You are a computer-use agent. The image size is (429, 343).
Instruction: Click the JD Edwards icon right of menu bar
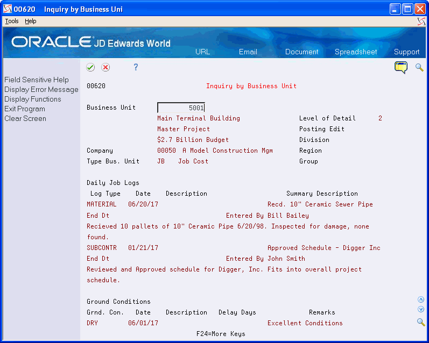coord(421,22)
